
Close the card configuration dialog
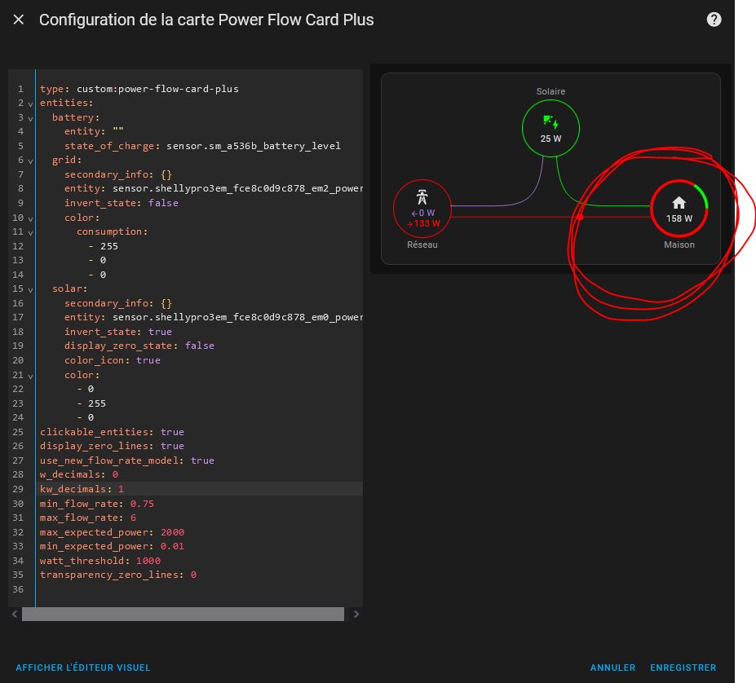(19, 20)
